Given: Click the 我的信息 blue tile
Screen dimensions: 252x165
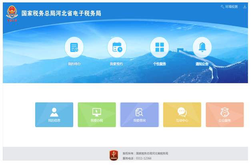Looking at the screenshot, I should tap(54, 115).
